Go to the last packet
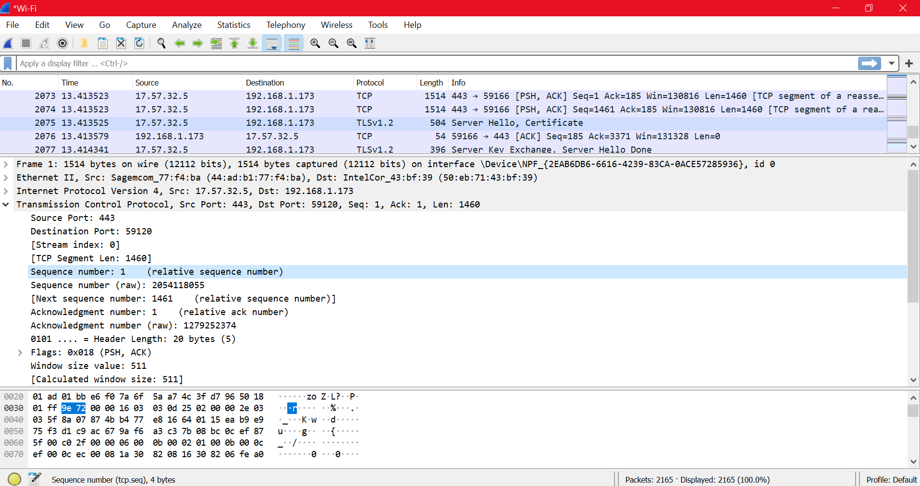Screen dimensions: 920x486 (x=253, y=43)
